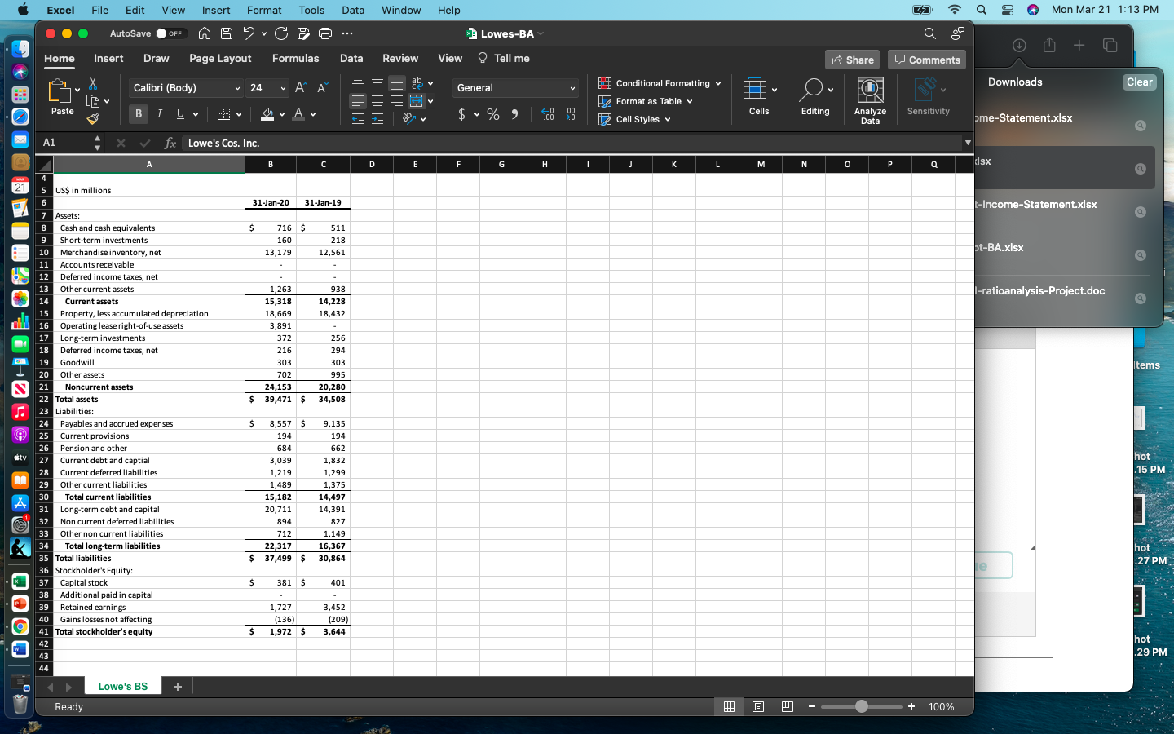Toggle AutoSave off switch

171,33
